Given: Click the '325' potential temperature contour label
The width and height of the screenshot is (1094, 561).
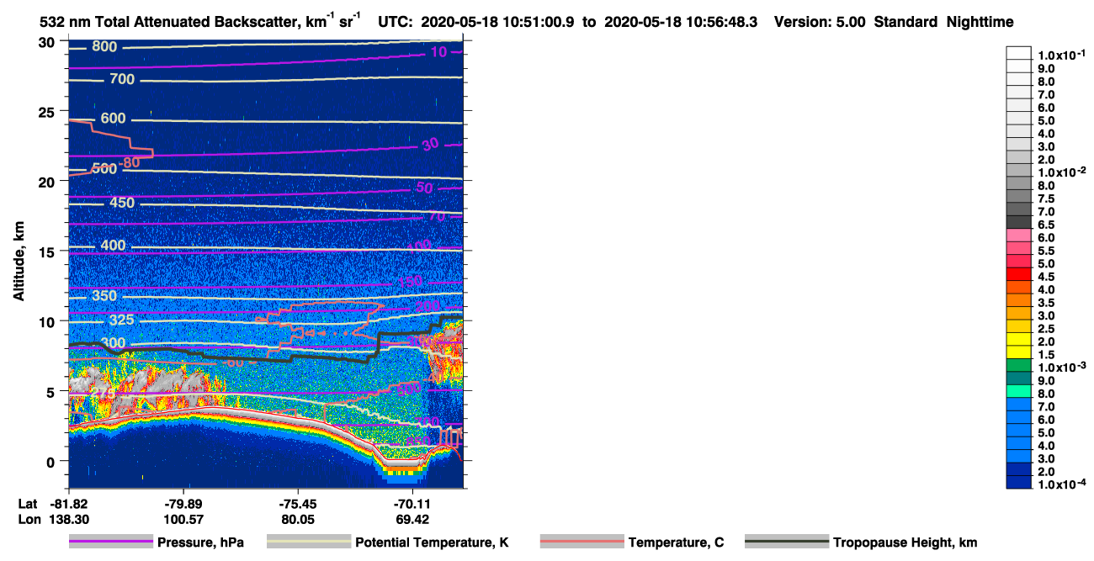Looking at the screenshot, I should click(121, 320).
